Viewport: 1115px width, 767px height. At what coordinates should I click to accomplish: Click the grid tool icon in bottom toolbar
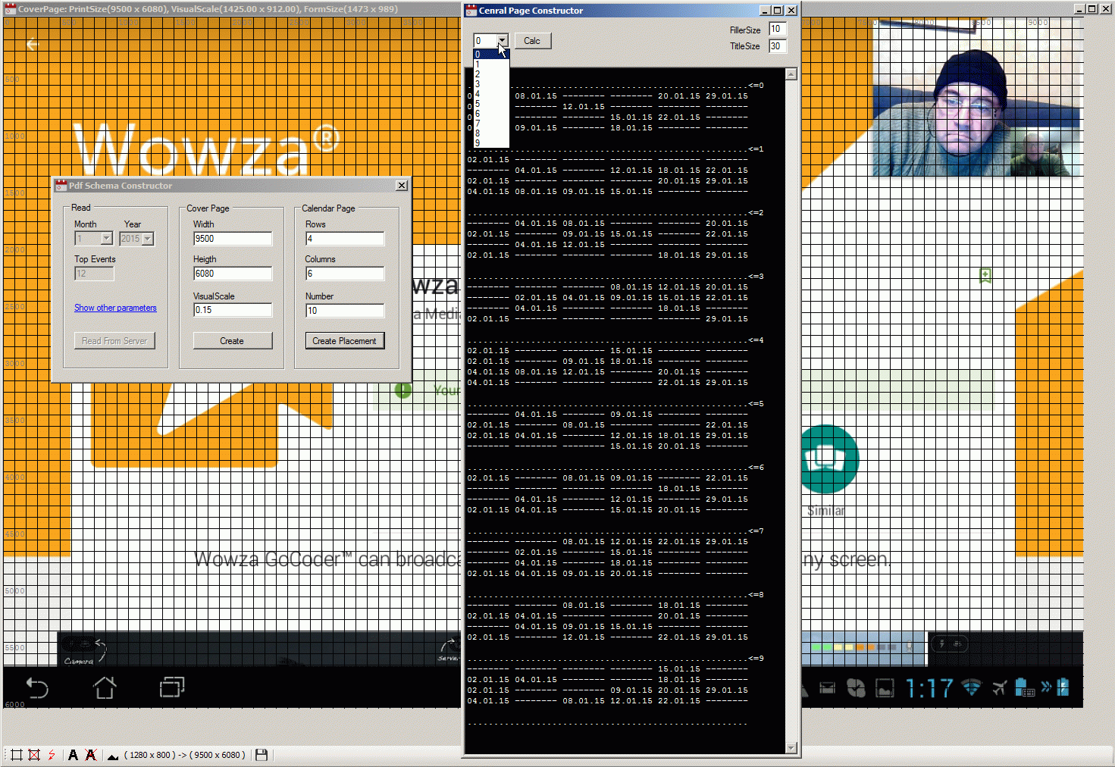click(16, 755)
